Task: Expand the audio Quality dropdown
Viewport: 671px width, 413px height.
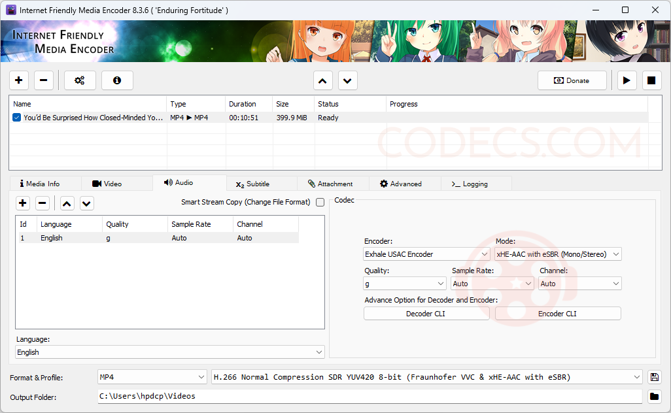Action: click(x=405, y=284)
